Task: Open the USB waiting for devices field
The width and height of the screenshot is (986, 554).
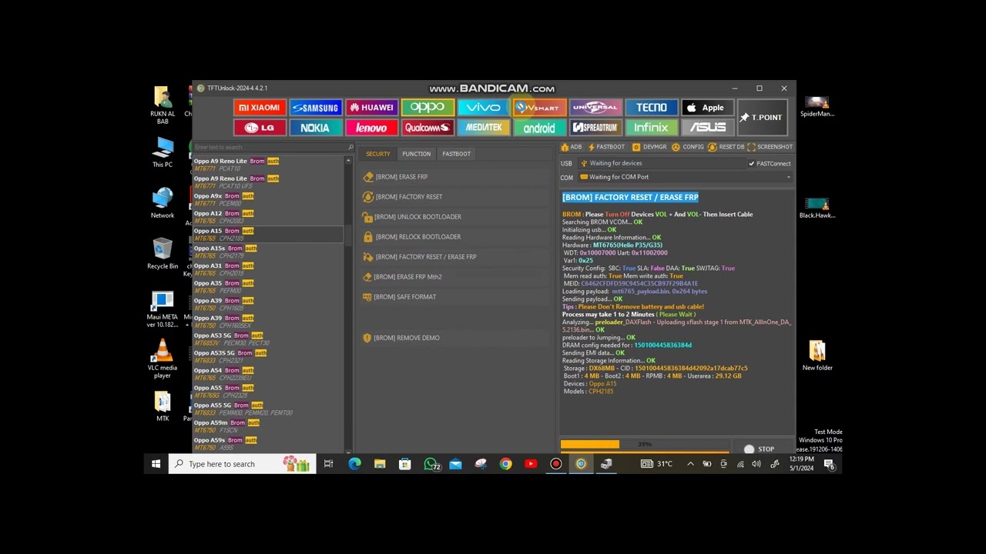Action: click(661, 163)
